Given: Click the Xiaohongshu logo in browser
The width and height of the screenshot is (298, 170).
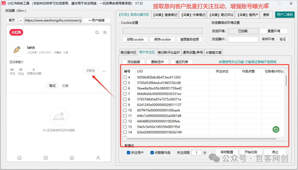Looking at the screenshot, I should pyautogui.click(x=16, y=32).
